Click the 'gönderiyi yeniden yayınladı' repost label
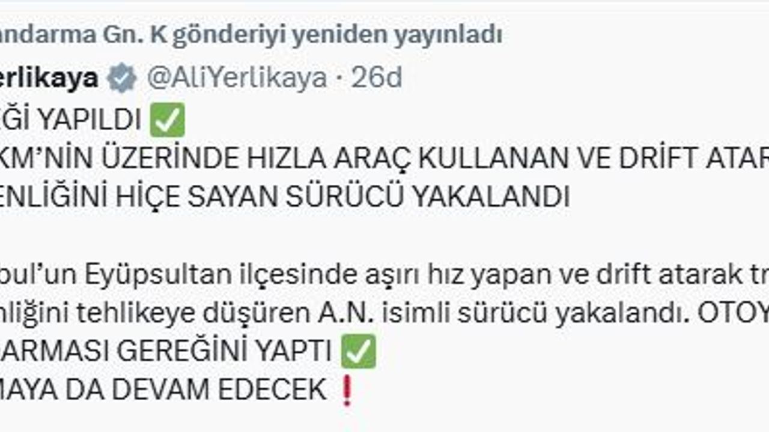This screenshot has height=432, width=769. click(x=337, y=35)
